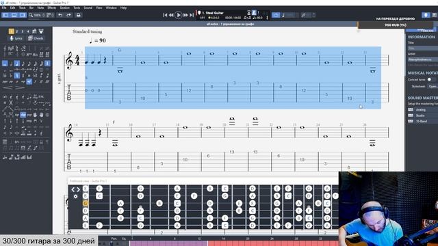This screenshot has width=438, height=246.
Task: Click the Artist field in Information panel
Action: coord(423,59)
